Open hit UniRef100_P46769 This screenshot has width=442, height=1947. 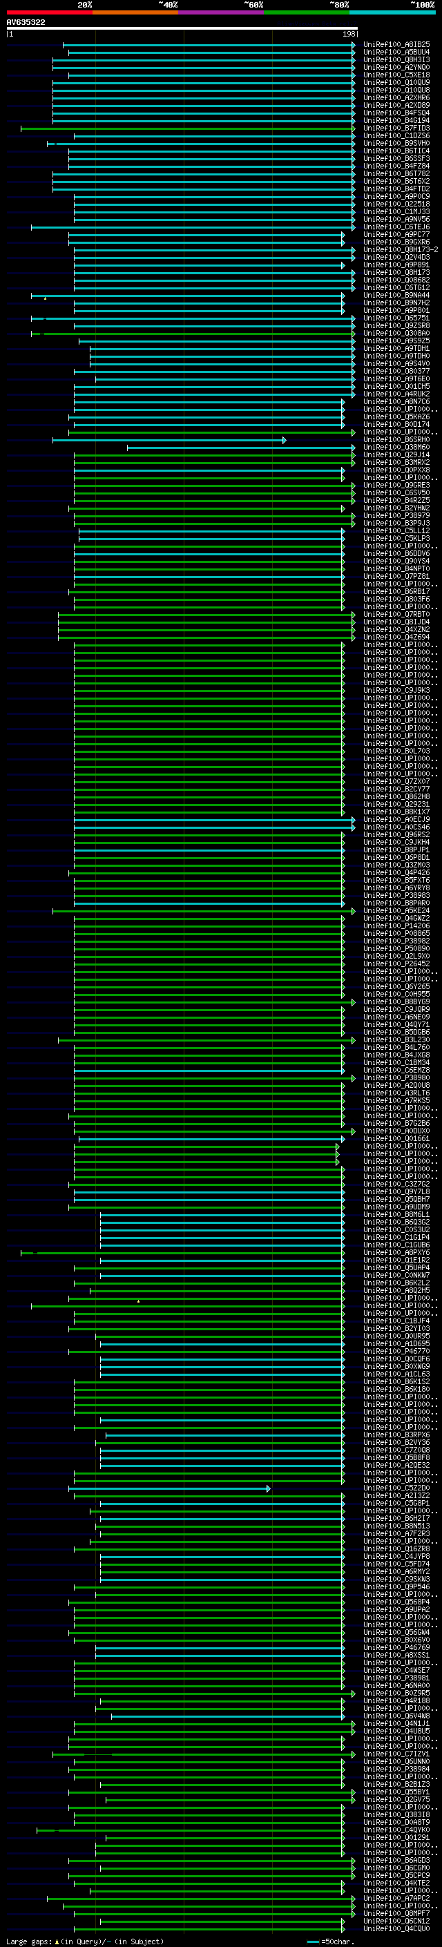(396, 1647)
